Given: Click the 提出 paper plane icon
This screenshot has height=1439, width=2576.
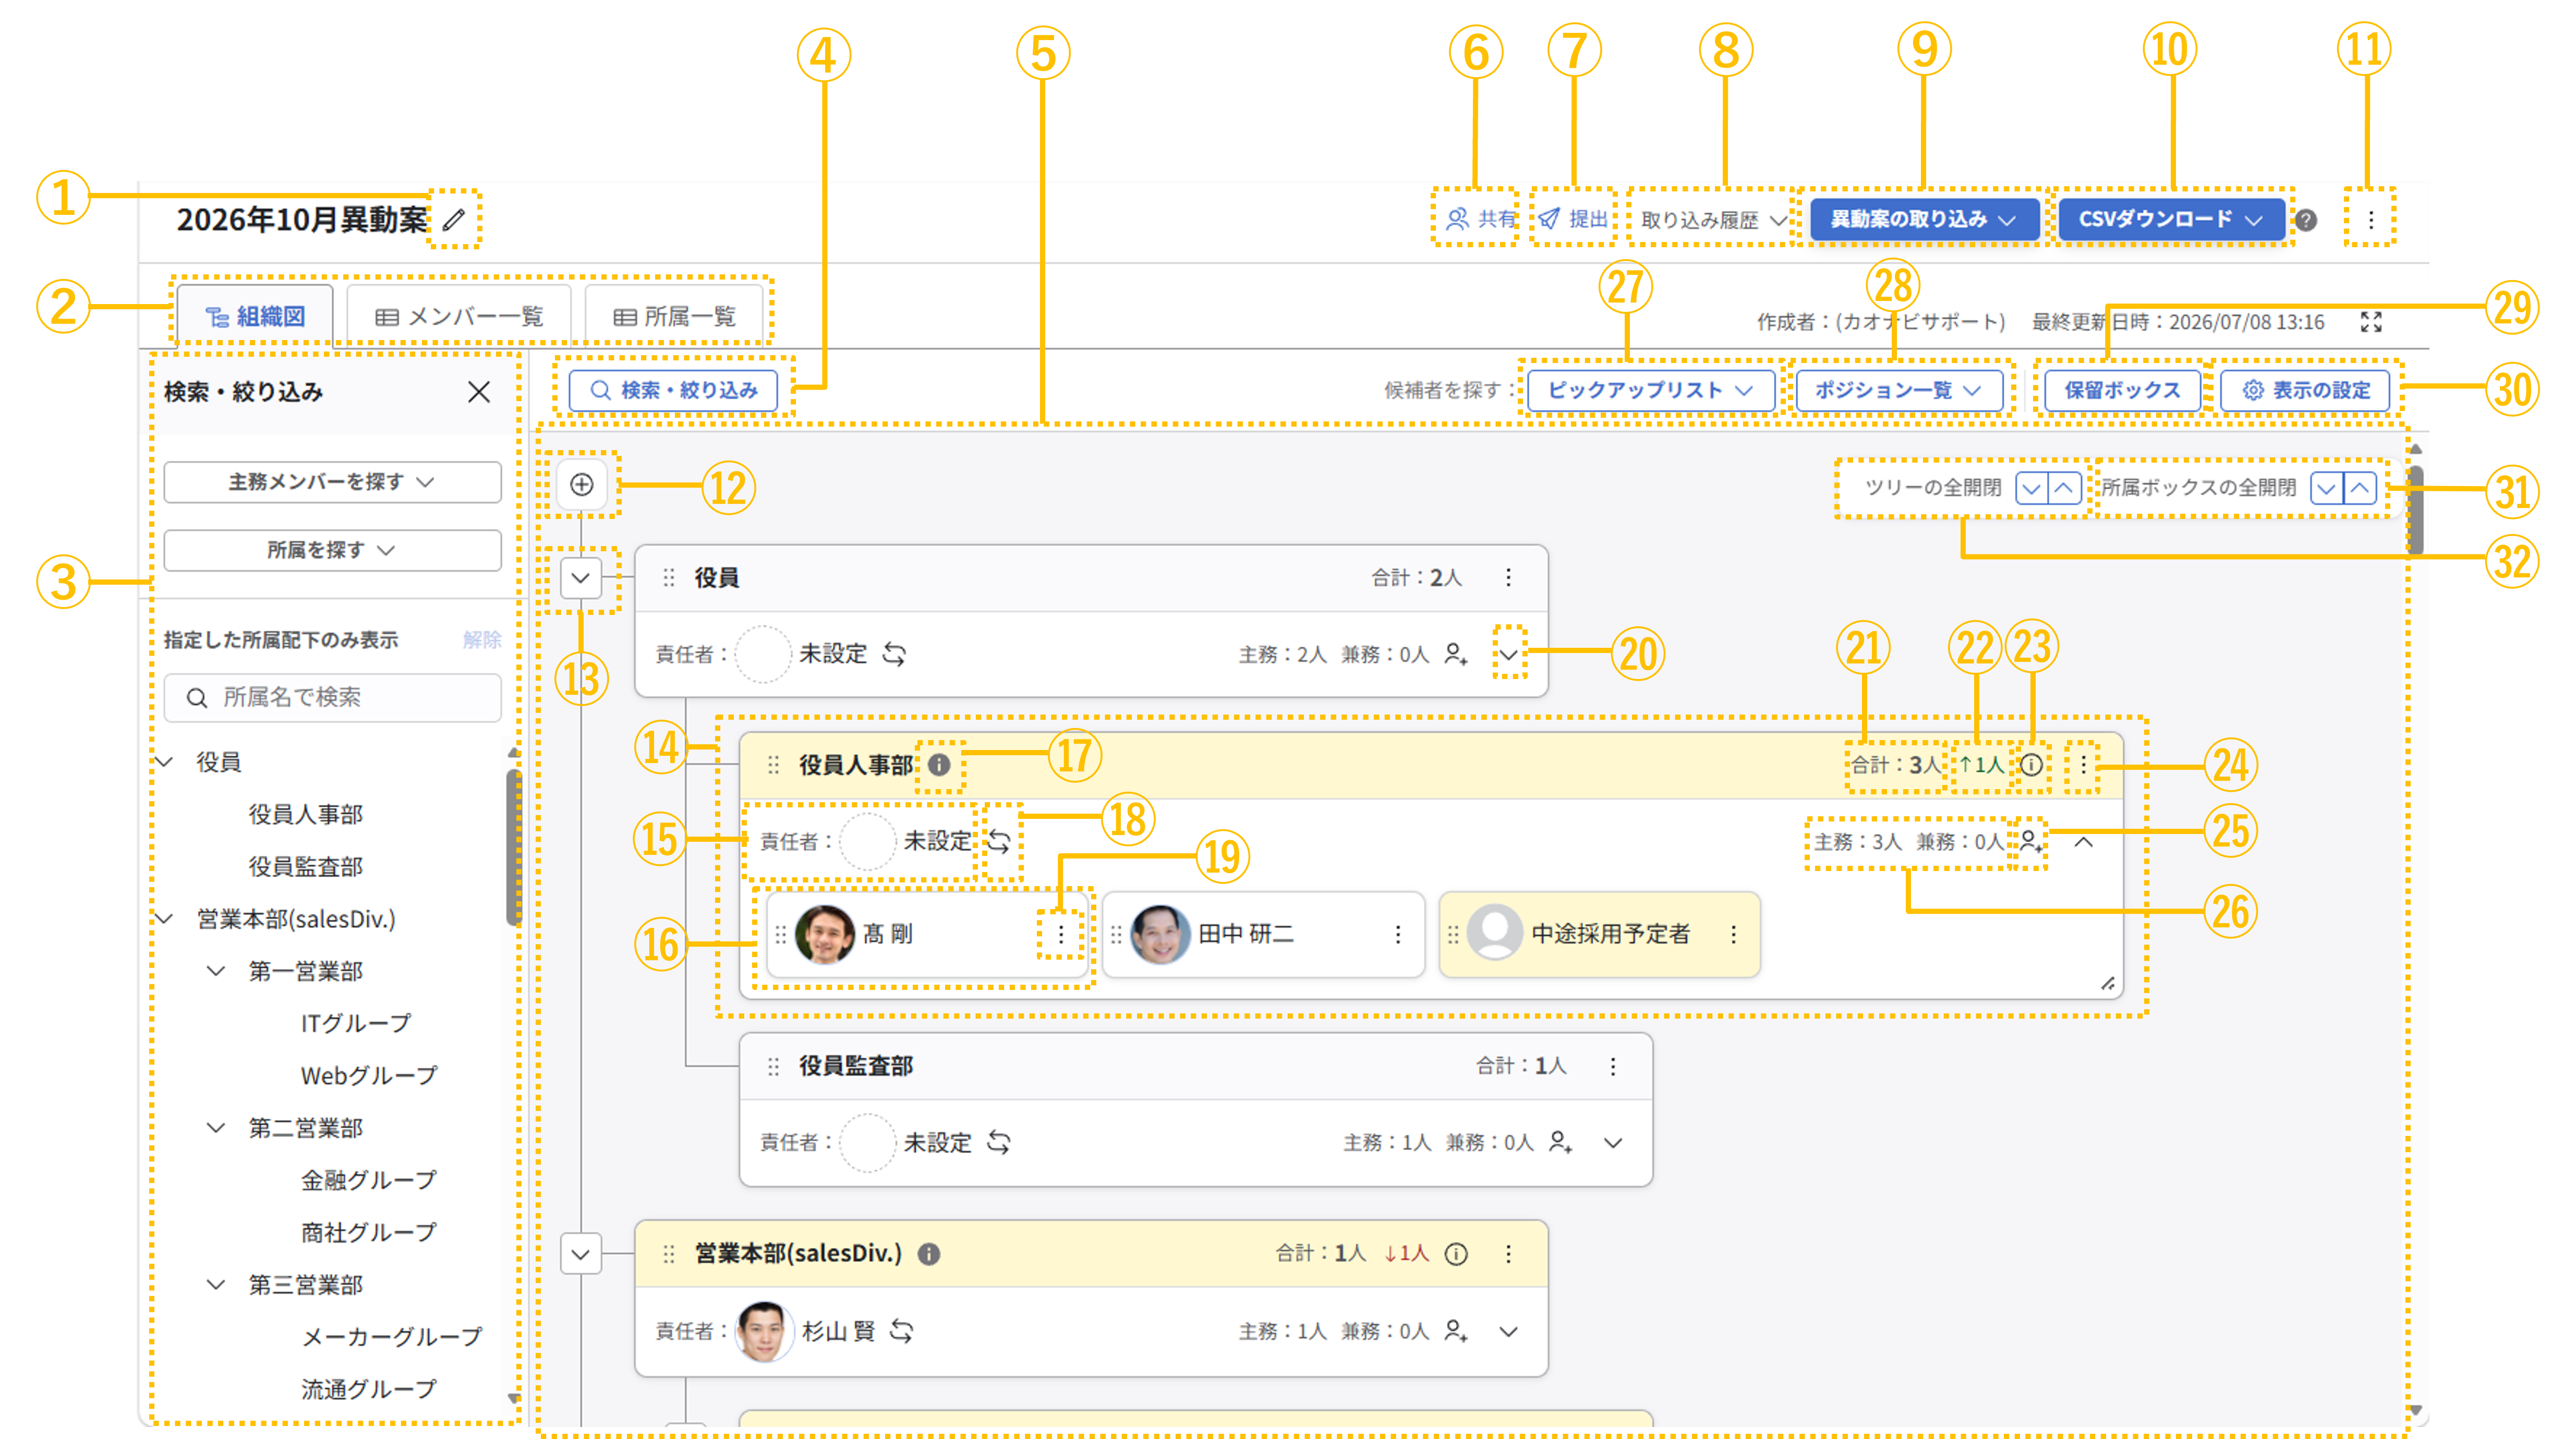Looking at the screenshot, I should (1548, 219).
